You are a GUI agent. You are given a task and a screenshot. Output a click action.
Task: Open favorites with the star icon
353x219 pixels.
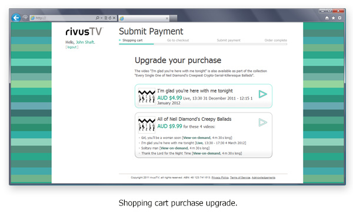(333, 18)
